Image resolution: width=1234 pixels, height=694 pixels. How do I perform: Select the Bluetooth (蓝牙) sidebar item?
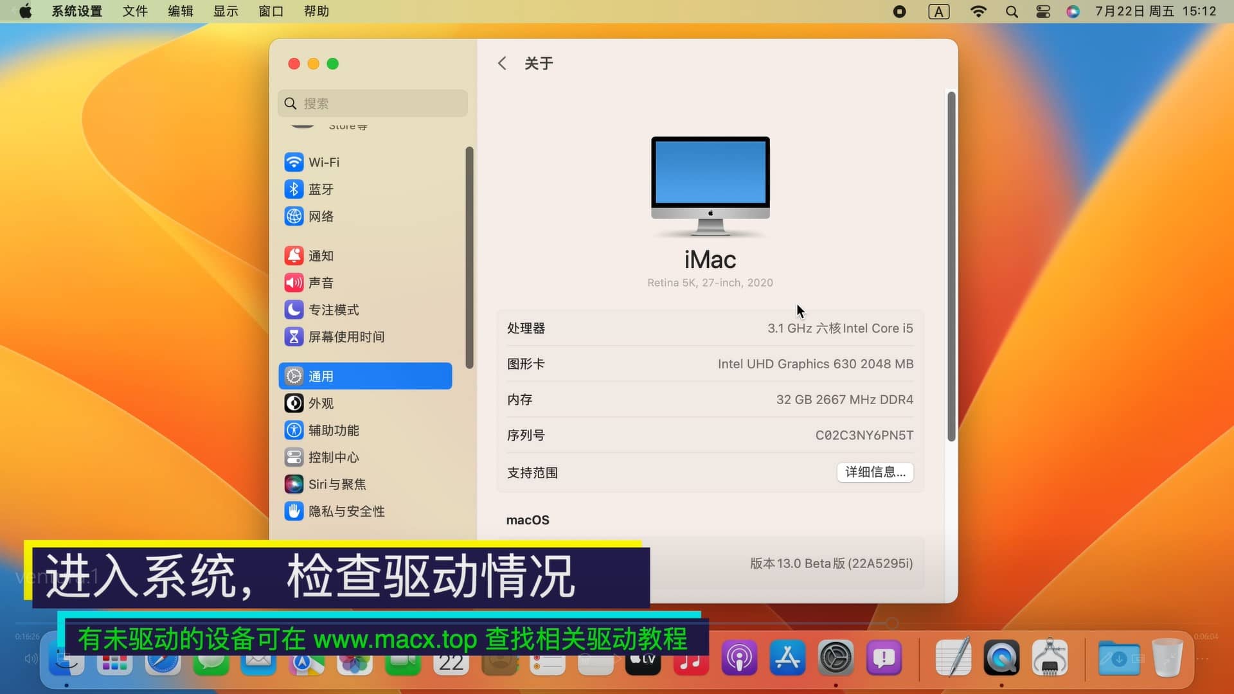(320, 189)
